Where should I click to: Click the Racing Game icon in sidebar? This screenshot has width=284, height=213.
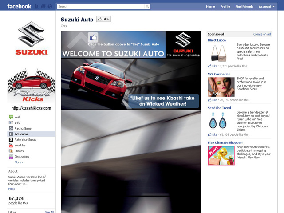11,128
